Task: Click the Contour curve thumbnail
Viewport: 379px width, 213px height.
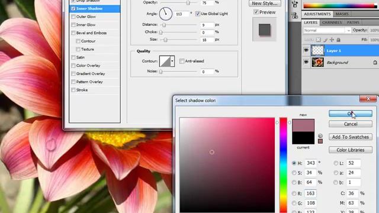Action: pyautogui.click(x=165, y=61)
